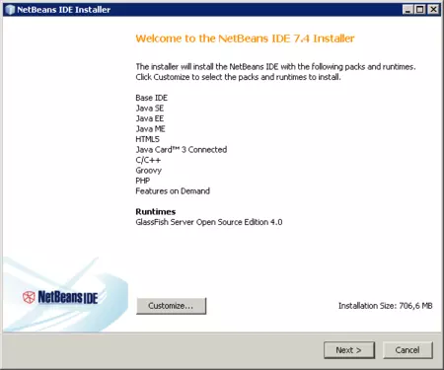The height and width of the screenshot is (370, 444).
Task: Select the Java Card 3 Connected entry
Action: (182, 150)
